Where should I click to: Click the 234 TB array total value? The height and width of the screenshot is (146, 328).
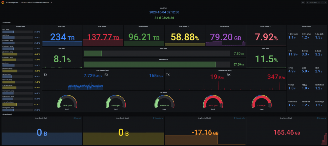click(62, 37)
